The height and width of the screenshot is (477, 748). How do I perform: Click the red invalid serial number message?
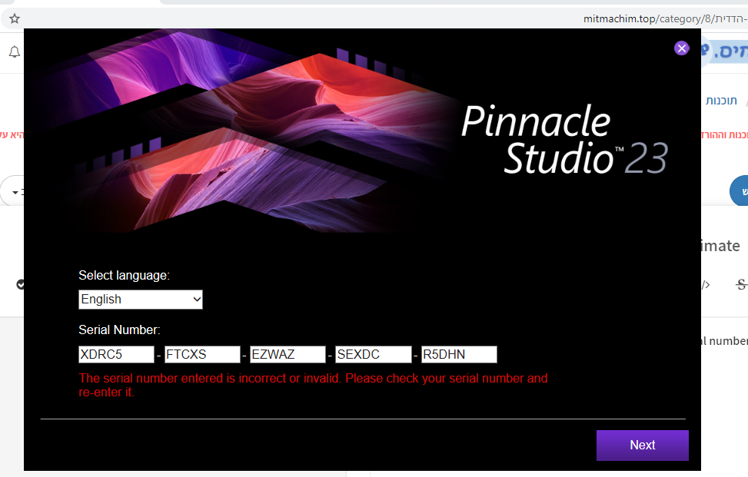pyautogui.click(x=313, y=385)
